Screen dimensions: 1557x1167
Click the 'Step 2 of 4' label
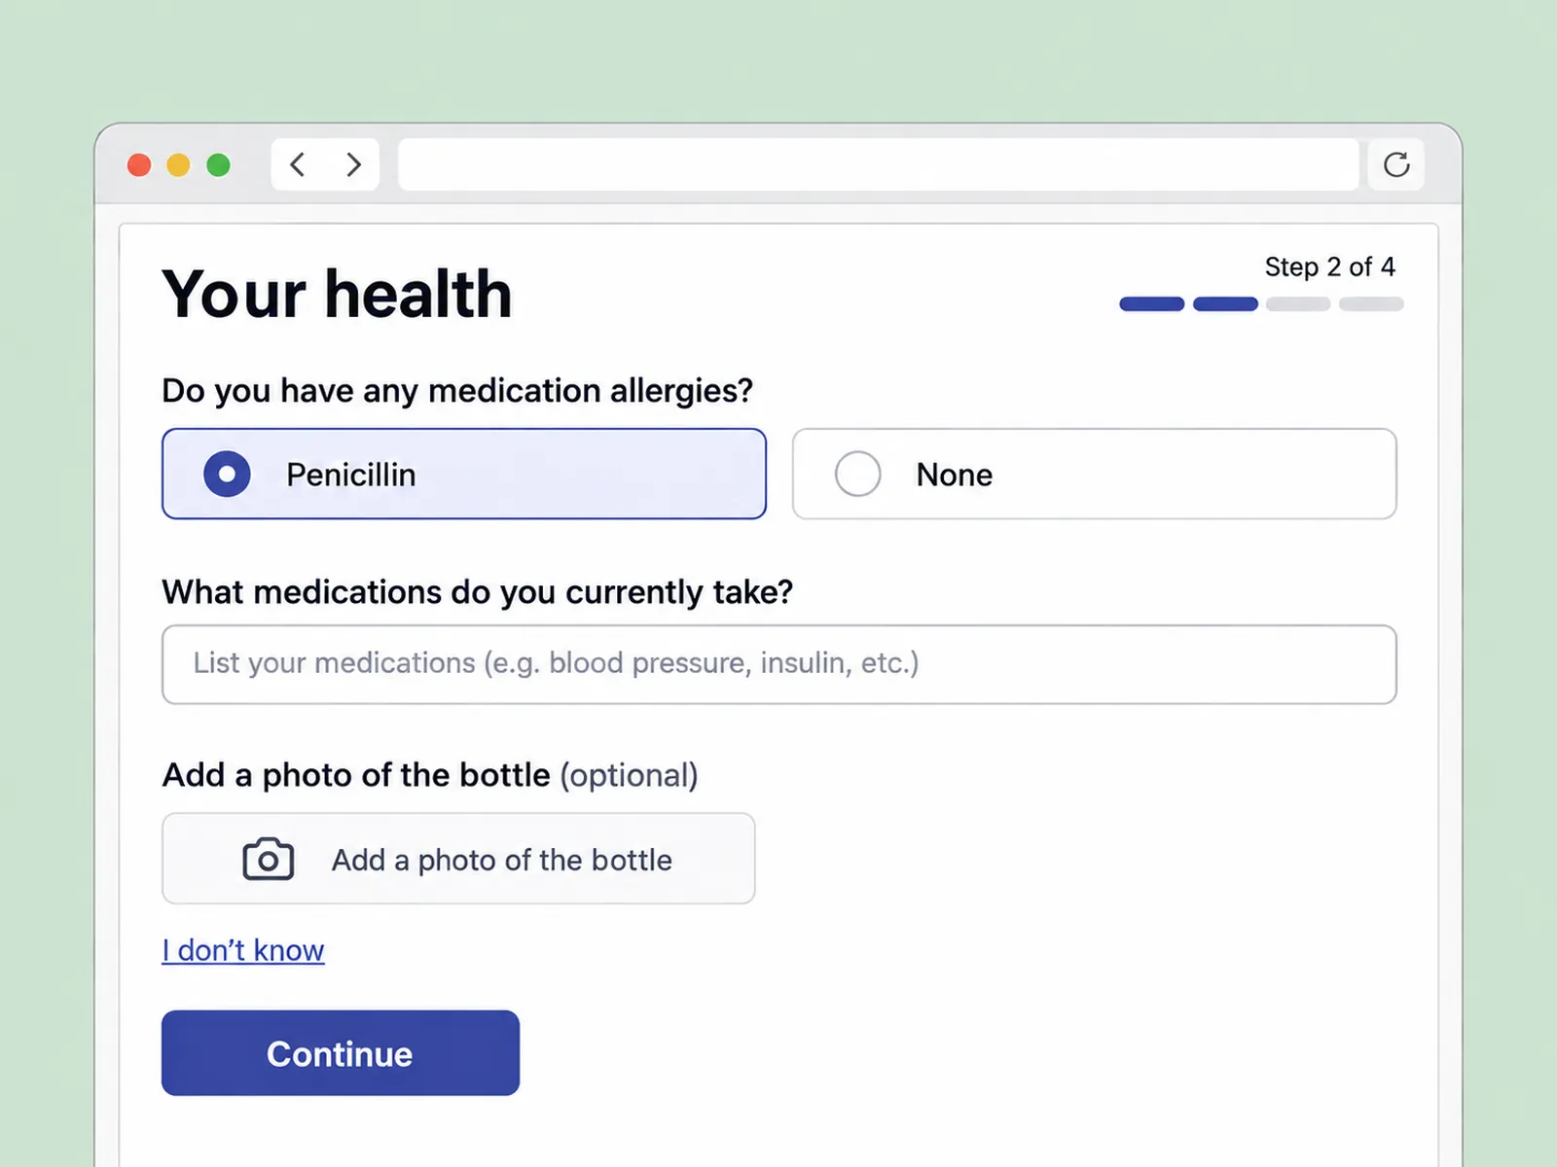pos(1329,266)
